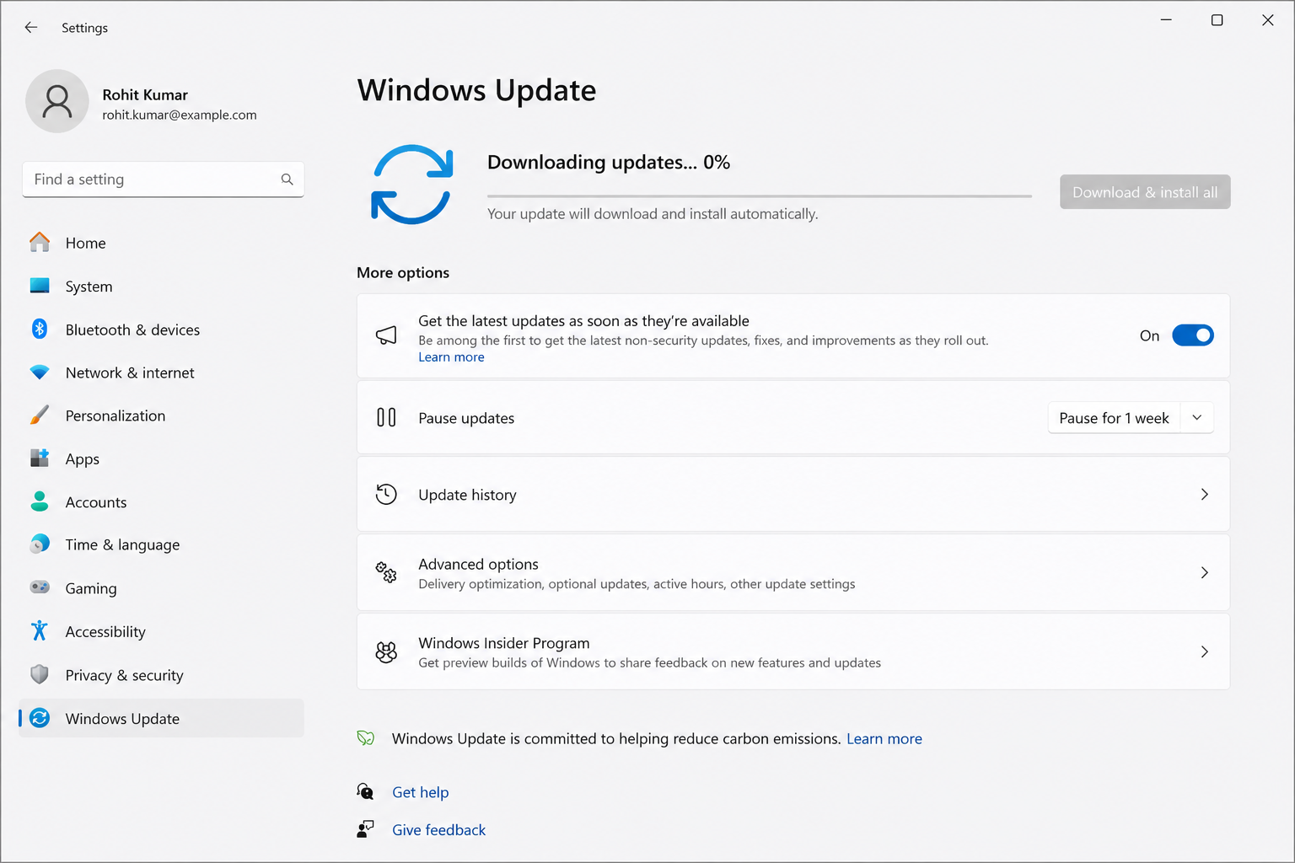1295x863 pixels.
Task: Turn off get latest updates toggle
Action: [1193, 335]
